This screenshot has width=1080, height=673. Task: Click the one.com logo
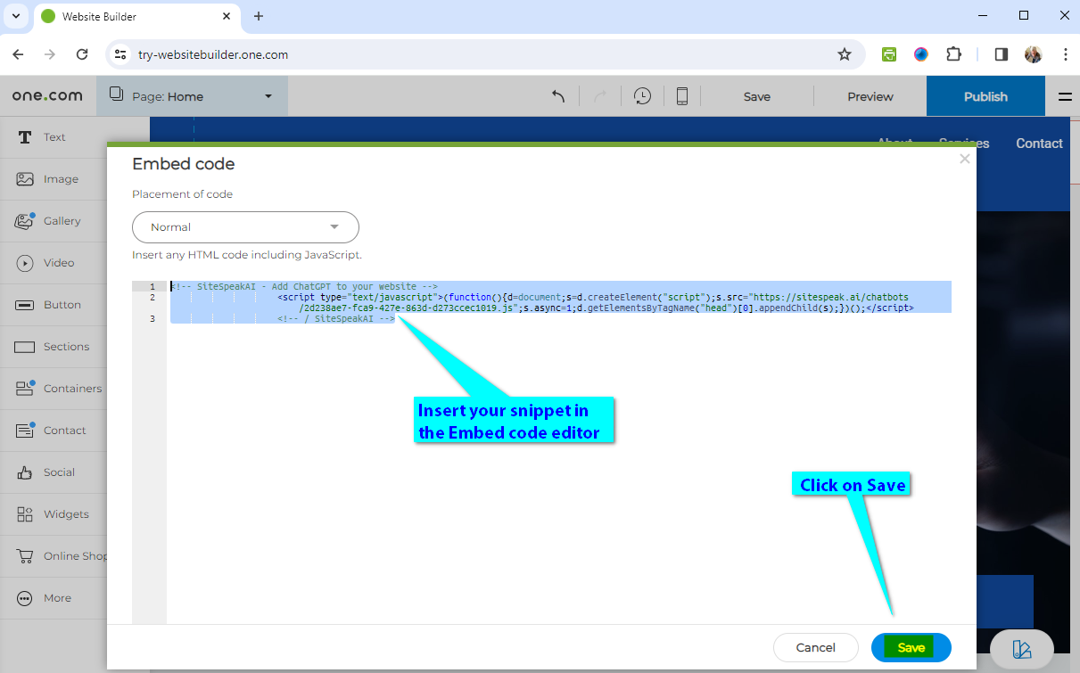coord(47,95)
